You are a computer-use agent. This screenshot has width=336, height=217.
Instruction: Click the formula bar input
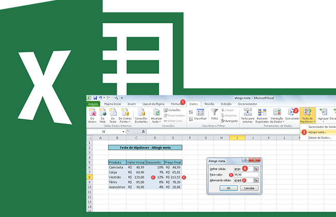pyautogui.click(x=223, y=132)
